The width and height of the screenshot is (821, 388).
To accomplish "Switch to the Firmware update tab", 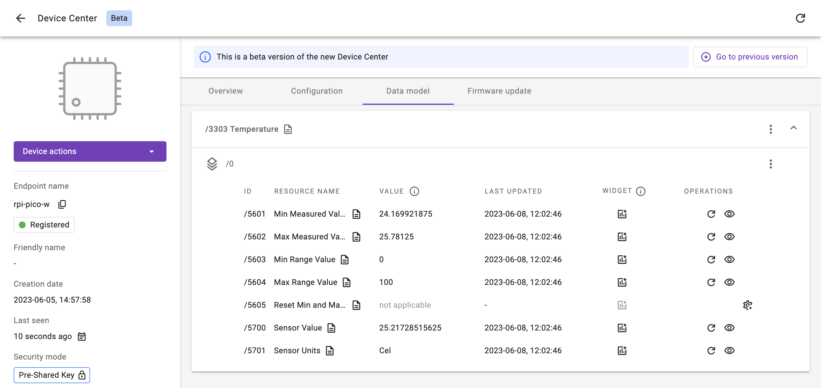I will coord(499,91).
